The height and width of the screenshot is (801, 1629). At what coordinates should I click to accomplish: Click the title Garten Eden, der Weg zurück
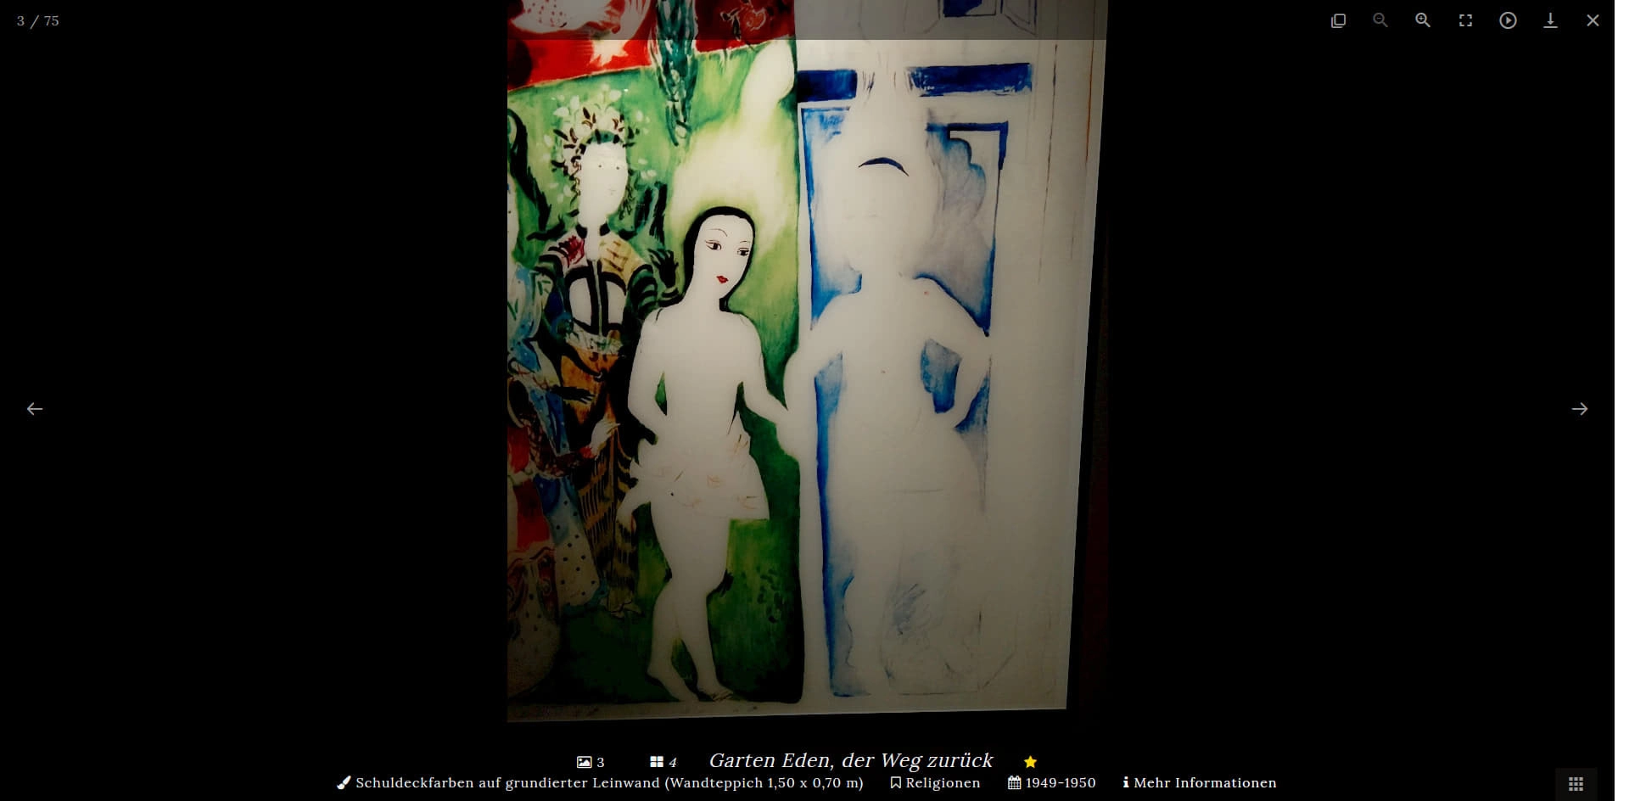(x=850, y=760)
